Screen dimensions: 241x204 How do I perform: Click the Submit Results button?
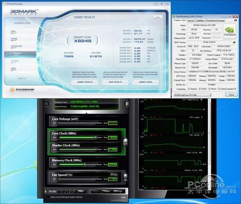click(85, 82)
